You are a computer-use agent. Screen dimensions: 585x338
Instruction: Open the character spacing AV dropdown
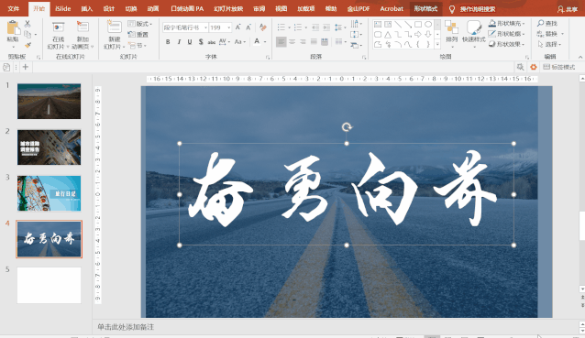pyautogui.click(x=224, y=42)
